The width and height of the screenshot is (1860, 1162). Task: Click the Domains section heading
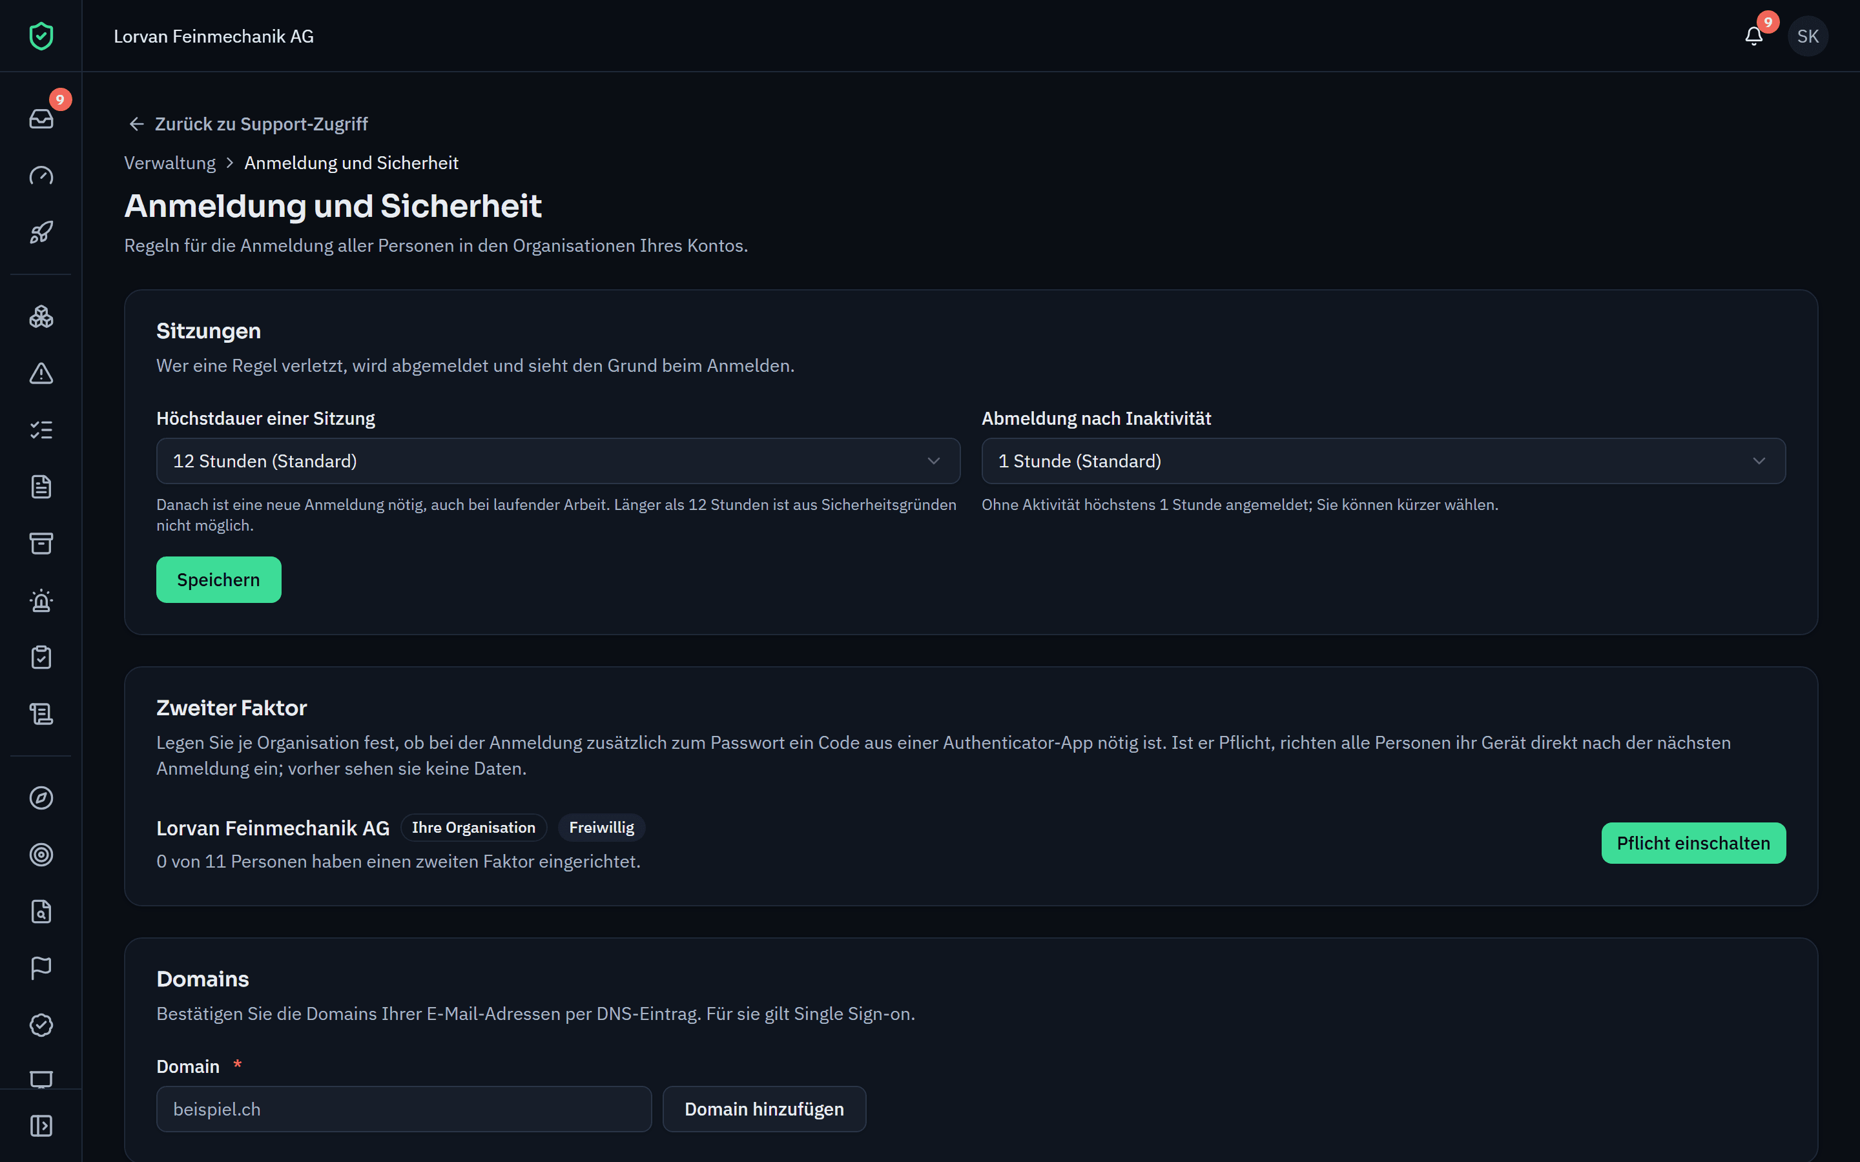pos(203,979)
